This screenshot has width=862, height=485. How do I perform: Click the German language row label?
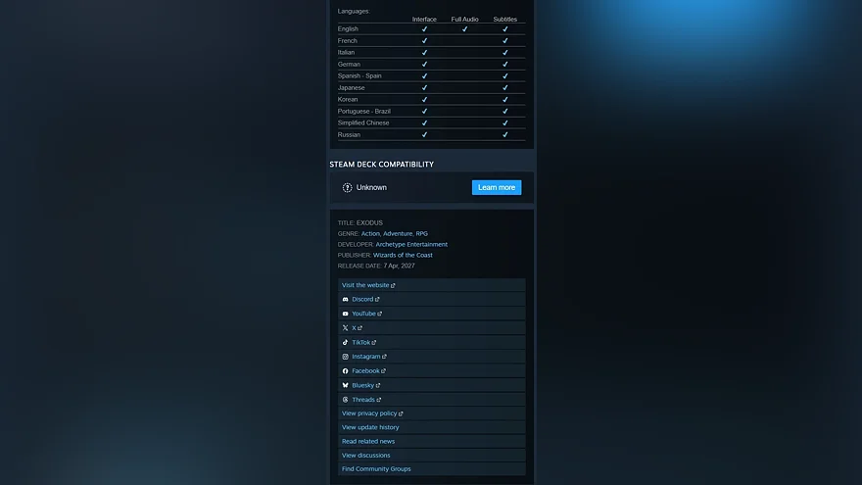click(x=349, y=65)
